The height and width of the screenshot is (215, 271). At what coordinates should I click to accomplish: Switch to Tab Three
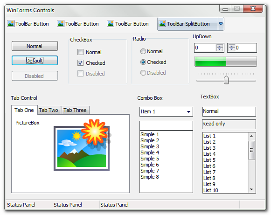[75, 110]
